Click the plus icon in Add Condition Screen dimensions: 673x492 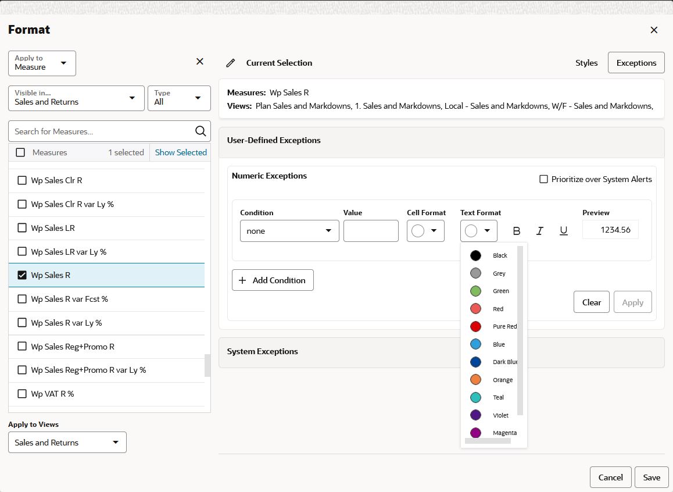click(242, 280)
